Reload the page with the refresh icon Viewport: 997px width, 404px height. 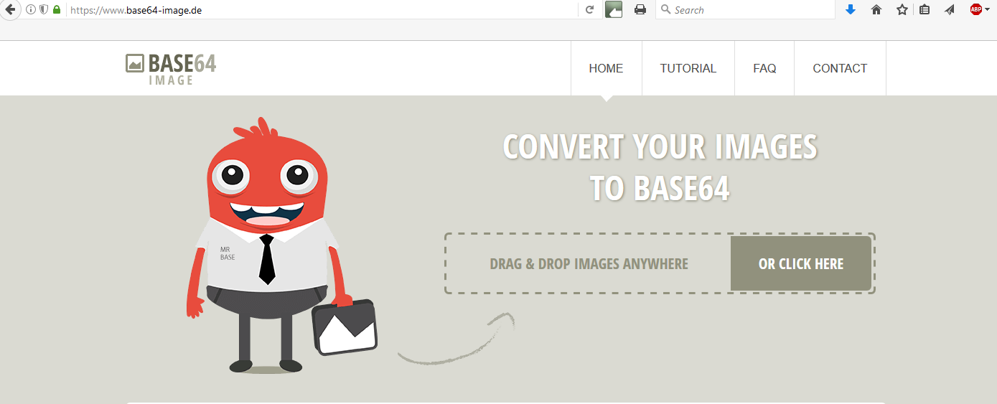click(x=590, y=10)
